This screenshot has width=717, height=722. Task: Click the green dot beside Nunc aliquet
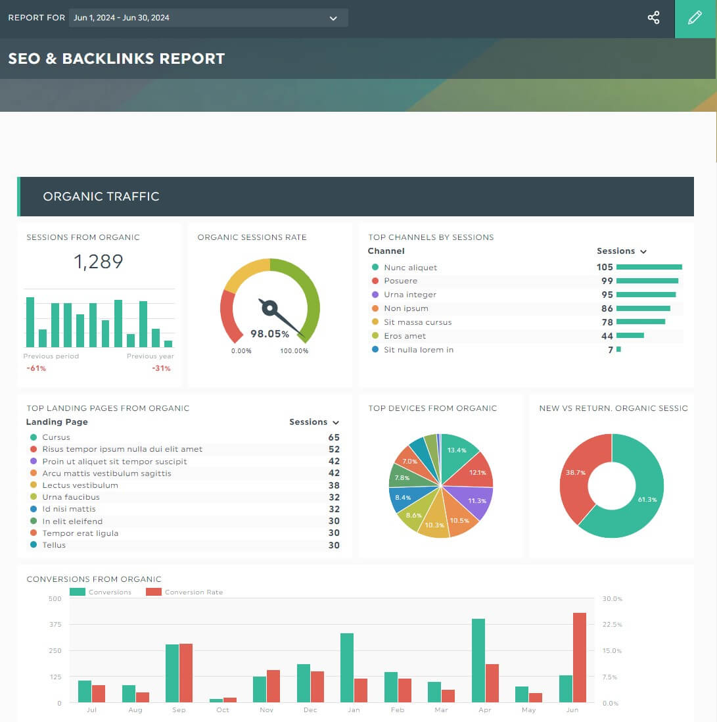pos(375,267)
